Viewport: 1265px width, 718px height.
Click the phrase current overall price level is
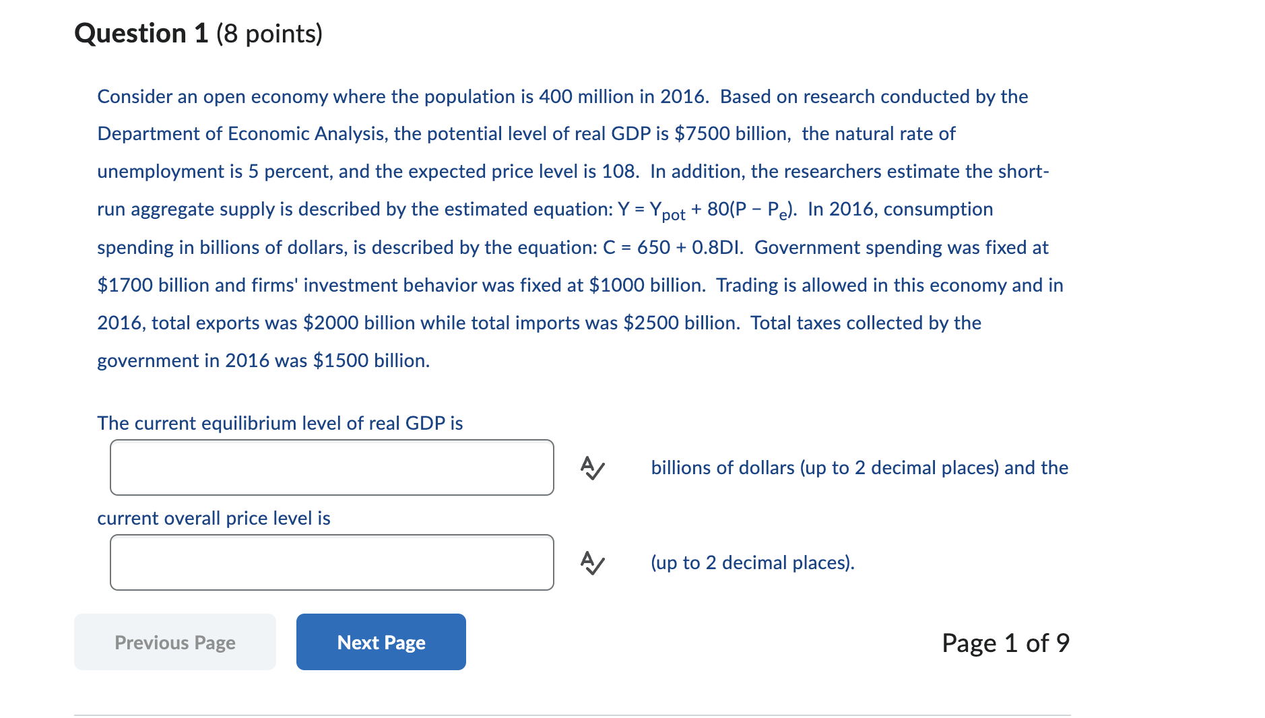tap(214, 518)
